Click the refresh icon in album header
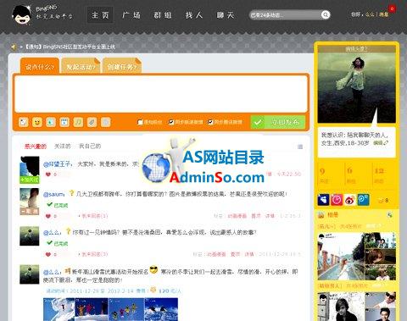 [390, 215]
